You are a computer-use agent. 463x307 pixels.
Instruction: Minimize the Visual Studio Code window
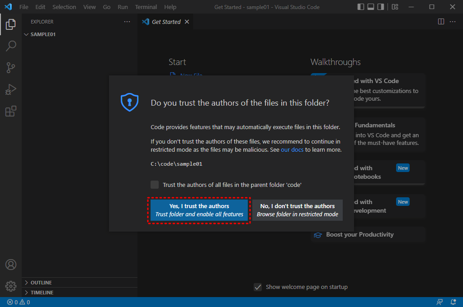(x=411, y=7)
